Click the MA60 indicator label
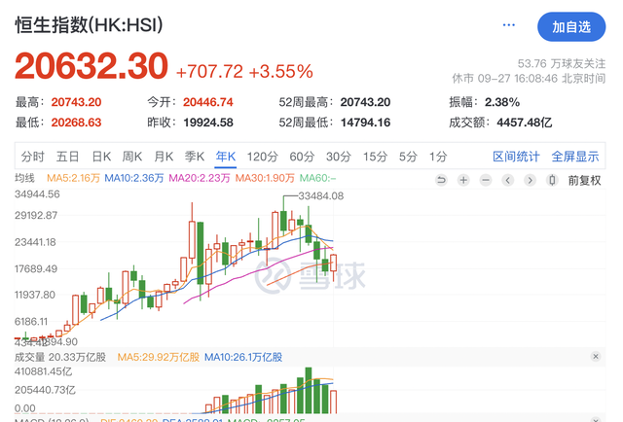This screenshot has width=623, height=422. click(x=318, y=178)
